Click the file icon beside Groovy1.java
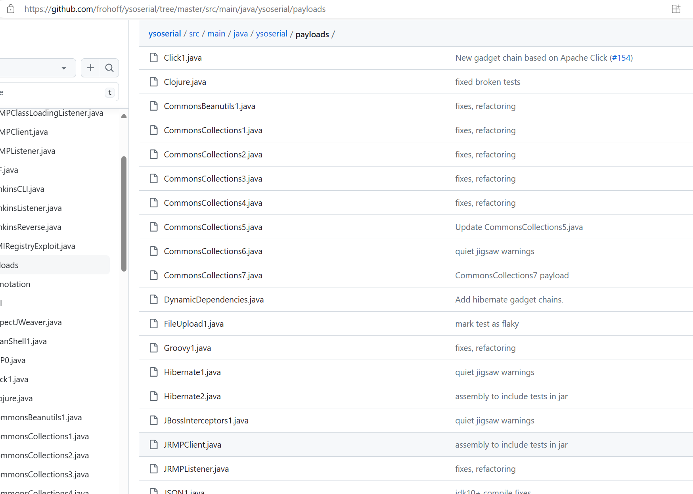This screenshot has width=693, height=494. pyautogui.click(x=153, y=348)
